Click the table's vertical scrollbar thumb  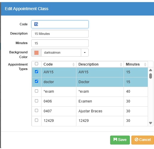click(150, 76)
